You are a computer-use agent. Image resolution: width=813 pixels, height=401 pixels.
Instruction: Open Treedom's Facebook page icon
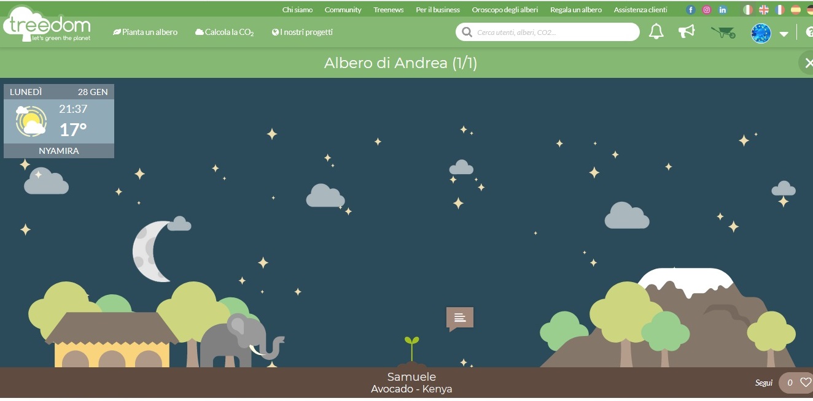click(x=691, y=10)
